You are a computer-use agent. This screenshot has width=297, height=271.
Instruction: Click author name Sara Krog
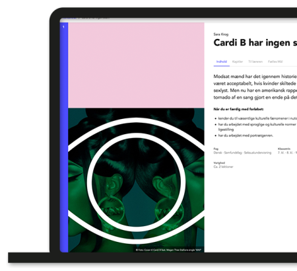click(x=221, y=34)
